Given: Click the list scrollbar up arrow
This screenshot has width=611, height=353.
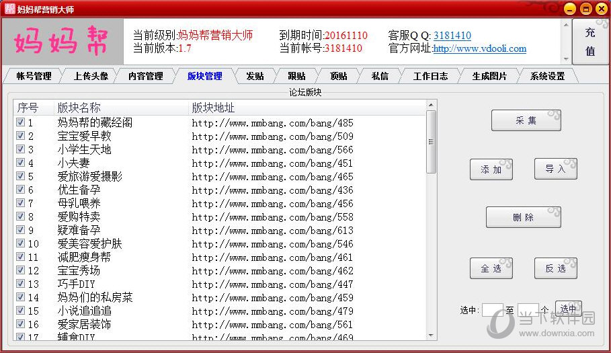Looking at the screenshot, I should [x=431, y=105].
